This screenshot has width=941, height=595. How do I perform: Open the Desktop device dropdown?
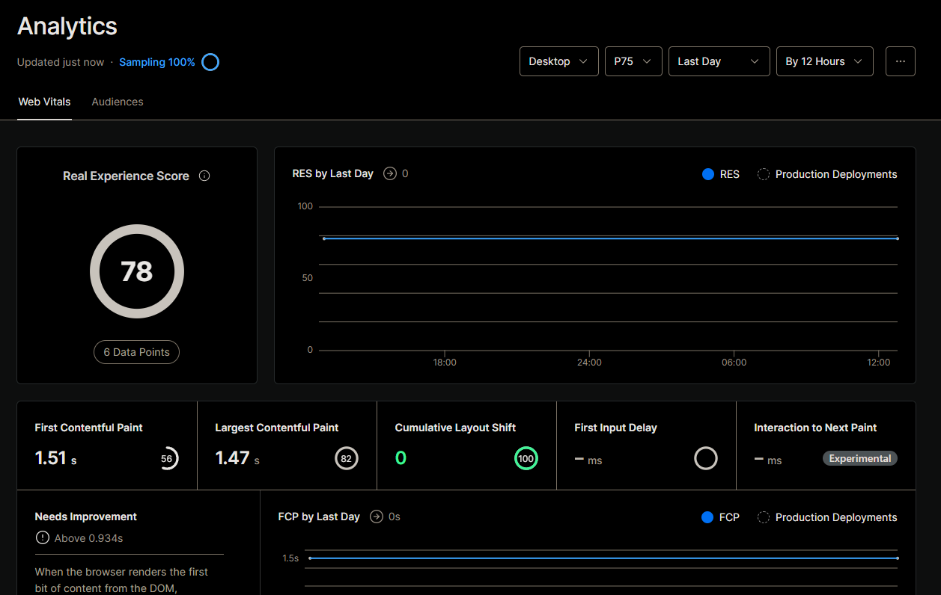click(558, 61)
